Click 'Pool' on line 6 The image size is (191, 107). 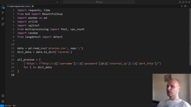point(64,29)
